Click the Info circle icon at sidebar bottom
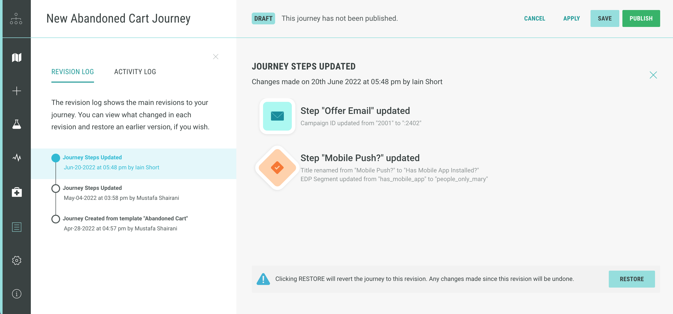The height and width of the screenshot is (314, 673). pyautogui.click(x=17, y=294)
